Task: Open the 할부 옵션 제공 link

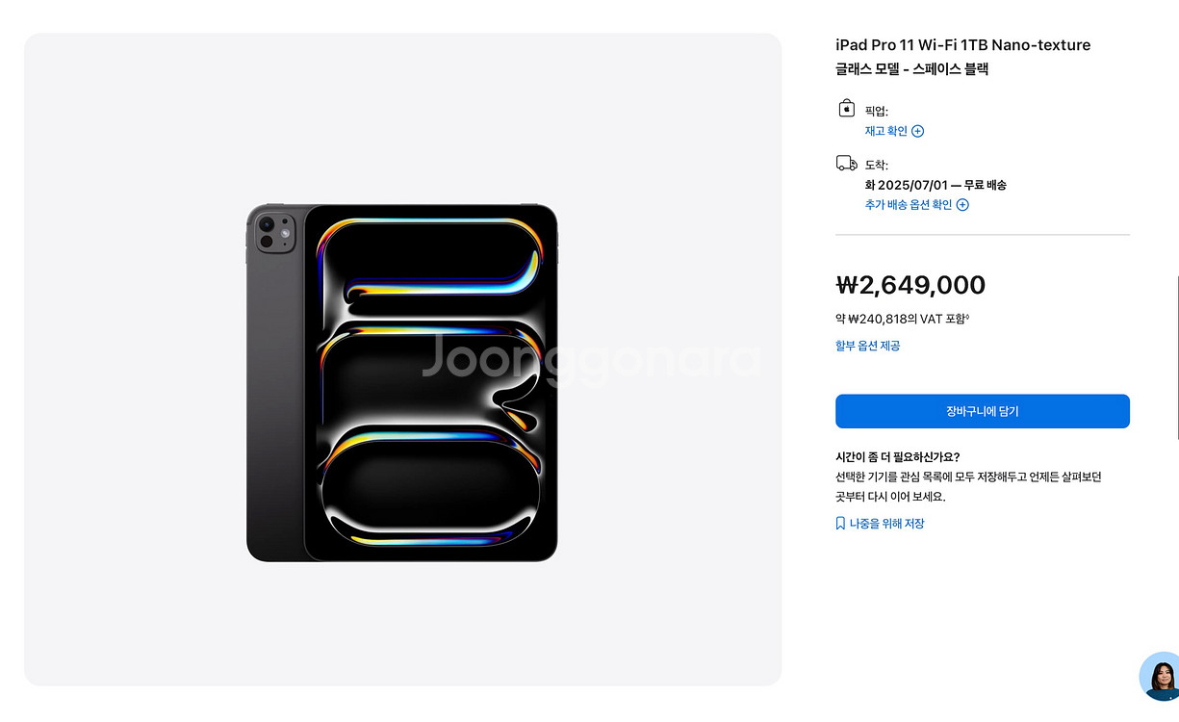Action: (868, 346)
